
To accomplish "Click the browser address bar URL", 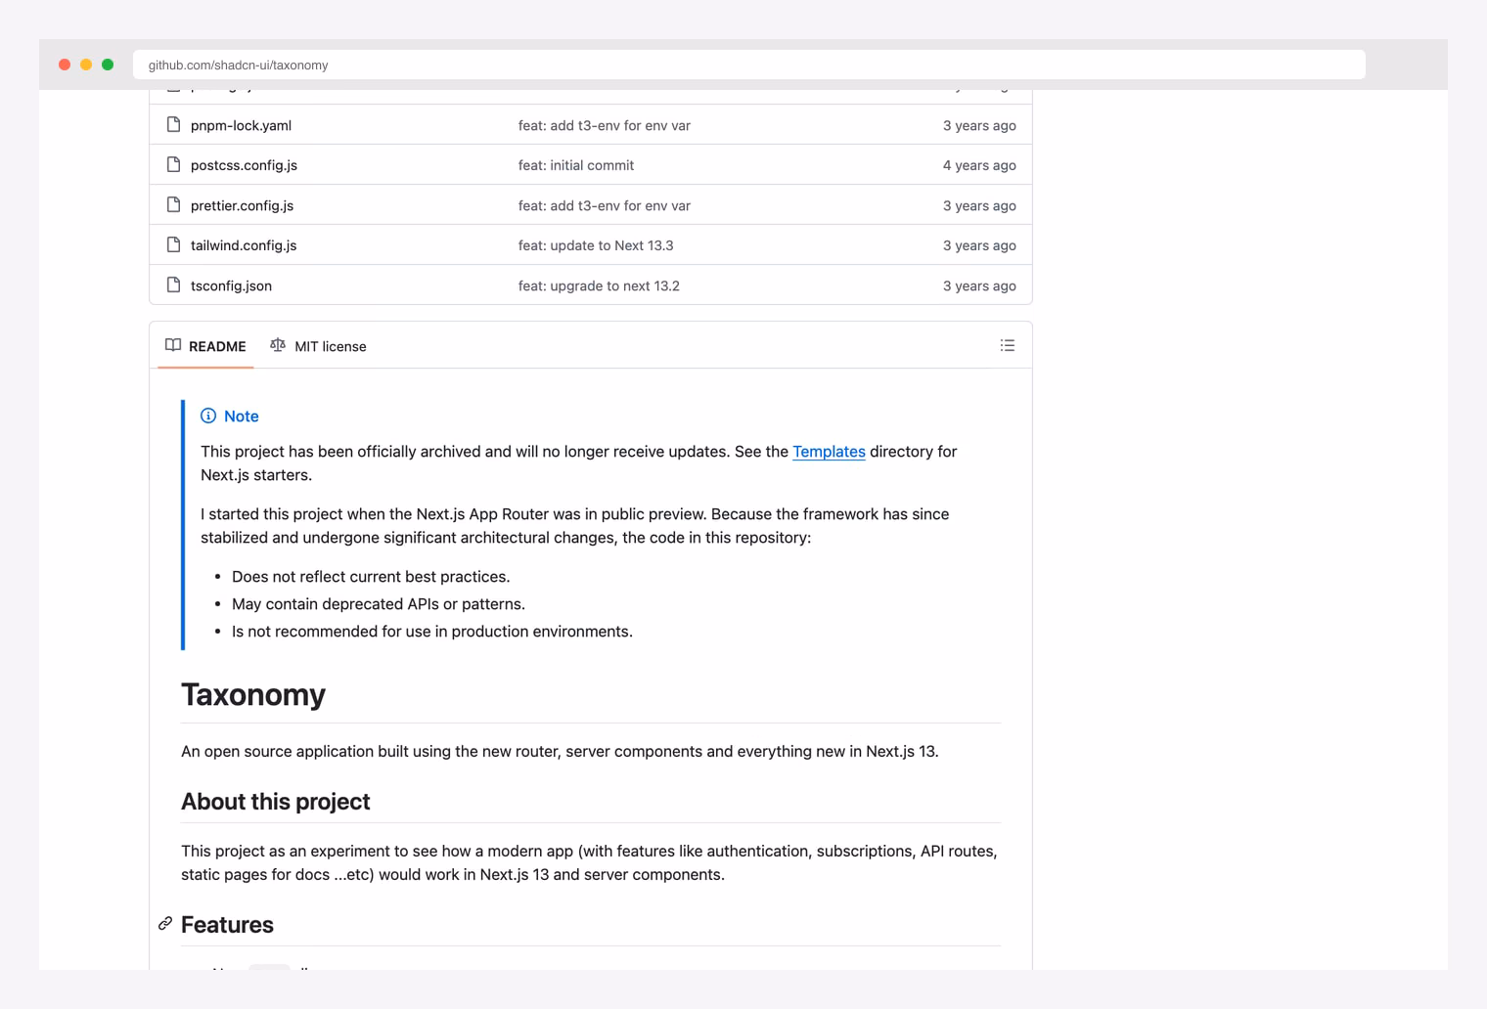I will click(x=748, y=65).
